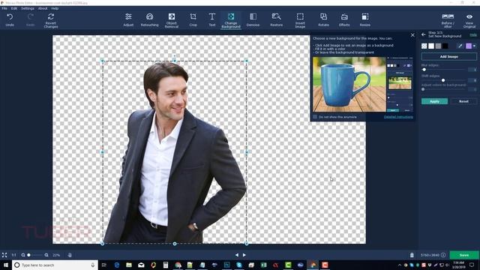Click the taskbar search box
Image resolution: width=480 pixels, height=270 pixels.
[x=55, y=265]
